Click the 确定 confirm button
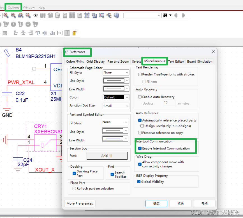 [x=156, y=203]
